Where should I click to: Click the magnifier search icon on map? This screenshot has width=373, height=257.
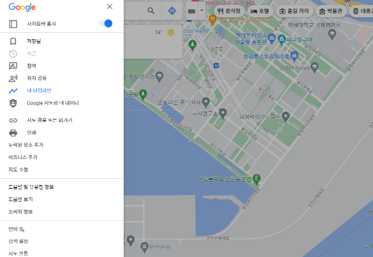(x=151, y=11)
